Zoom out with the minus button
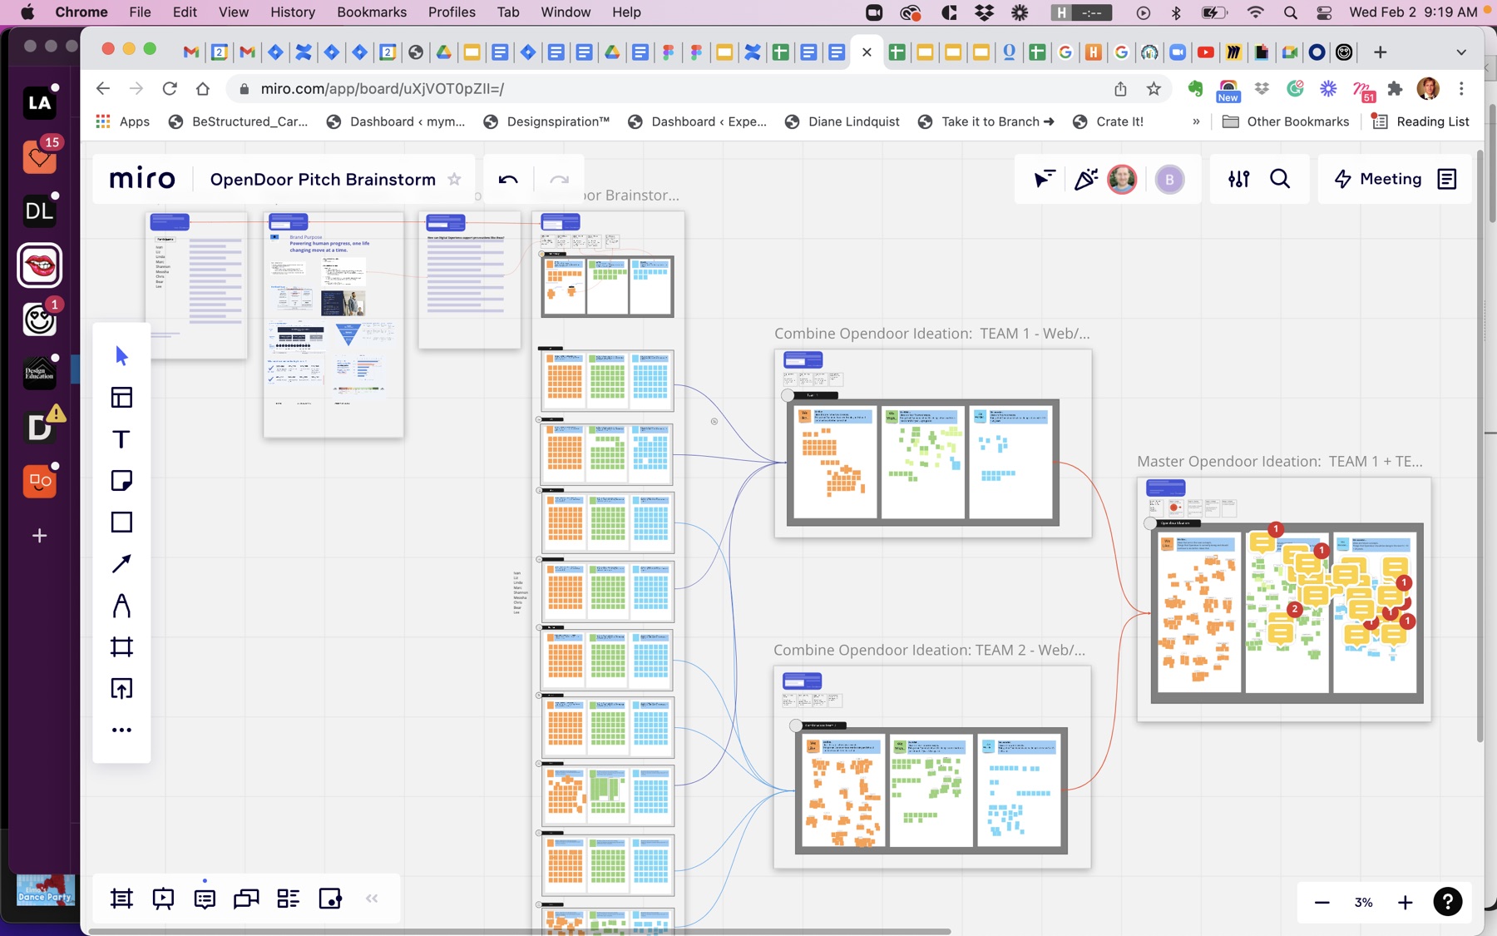 tap(1322, 903)
